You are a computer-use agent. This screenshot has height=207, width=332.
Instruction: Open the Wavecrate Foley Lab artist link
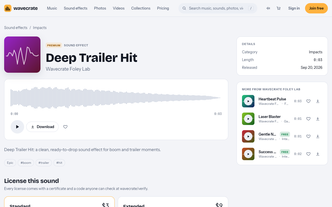(x=68, y=69)
